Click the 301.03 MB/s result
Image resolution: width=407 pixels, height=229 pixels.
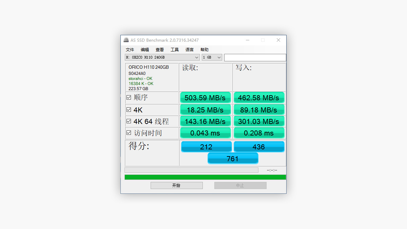[259, 121]
